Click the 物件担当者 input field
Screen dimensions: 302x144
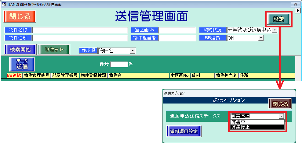click(x=177, y=38)
